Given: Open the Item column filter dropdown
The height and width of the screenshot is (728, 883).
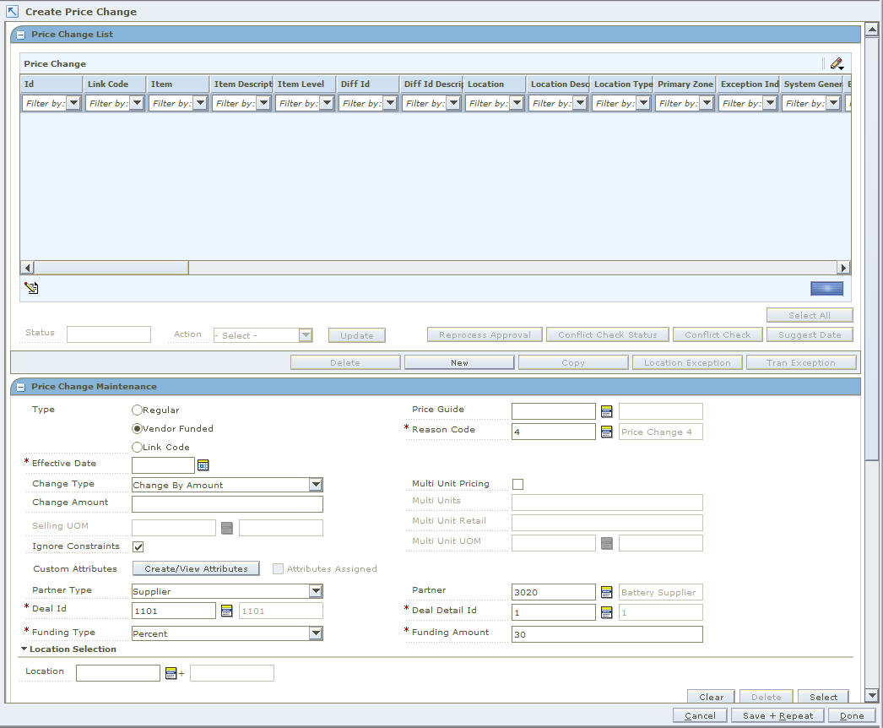Looking at the screenshot, I should (200, 103).
